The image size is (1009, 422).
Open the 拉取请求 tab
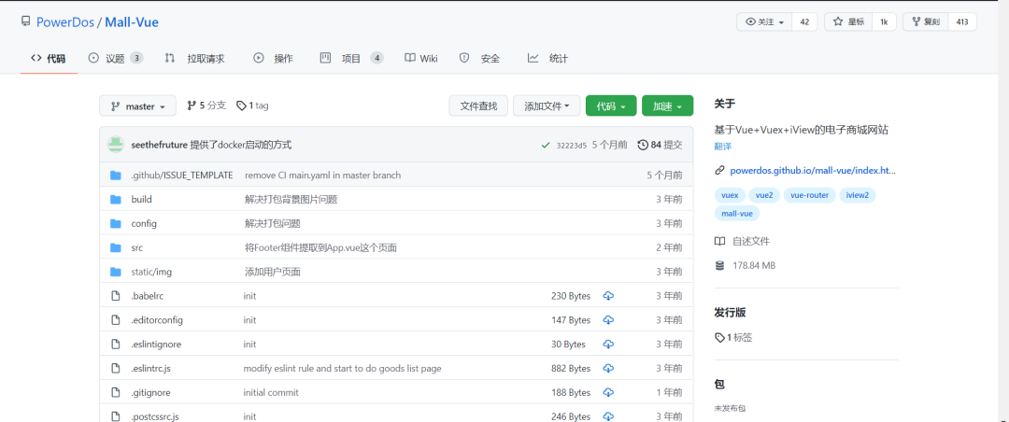pos(195,59)
